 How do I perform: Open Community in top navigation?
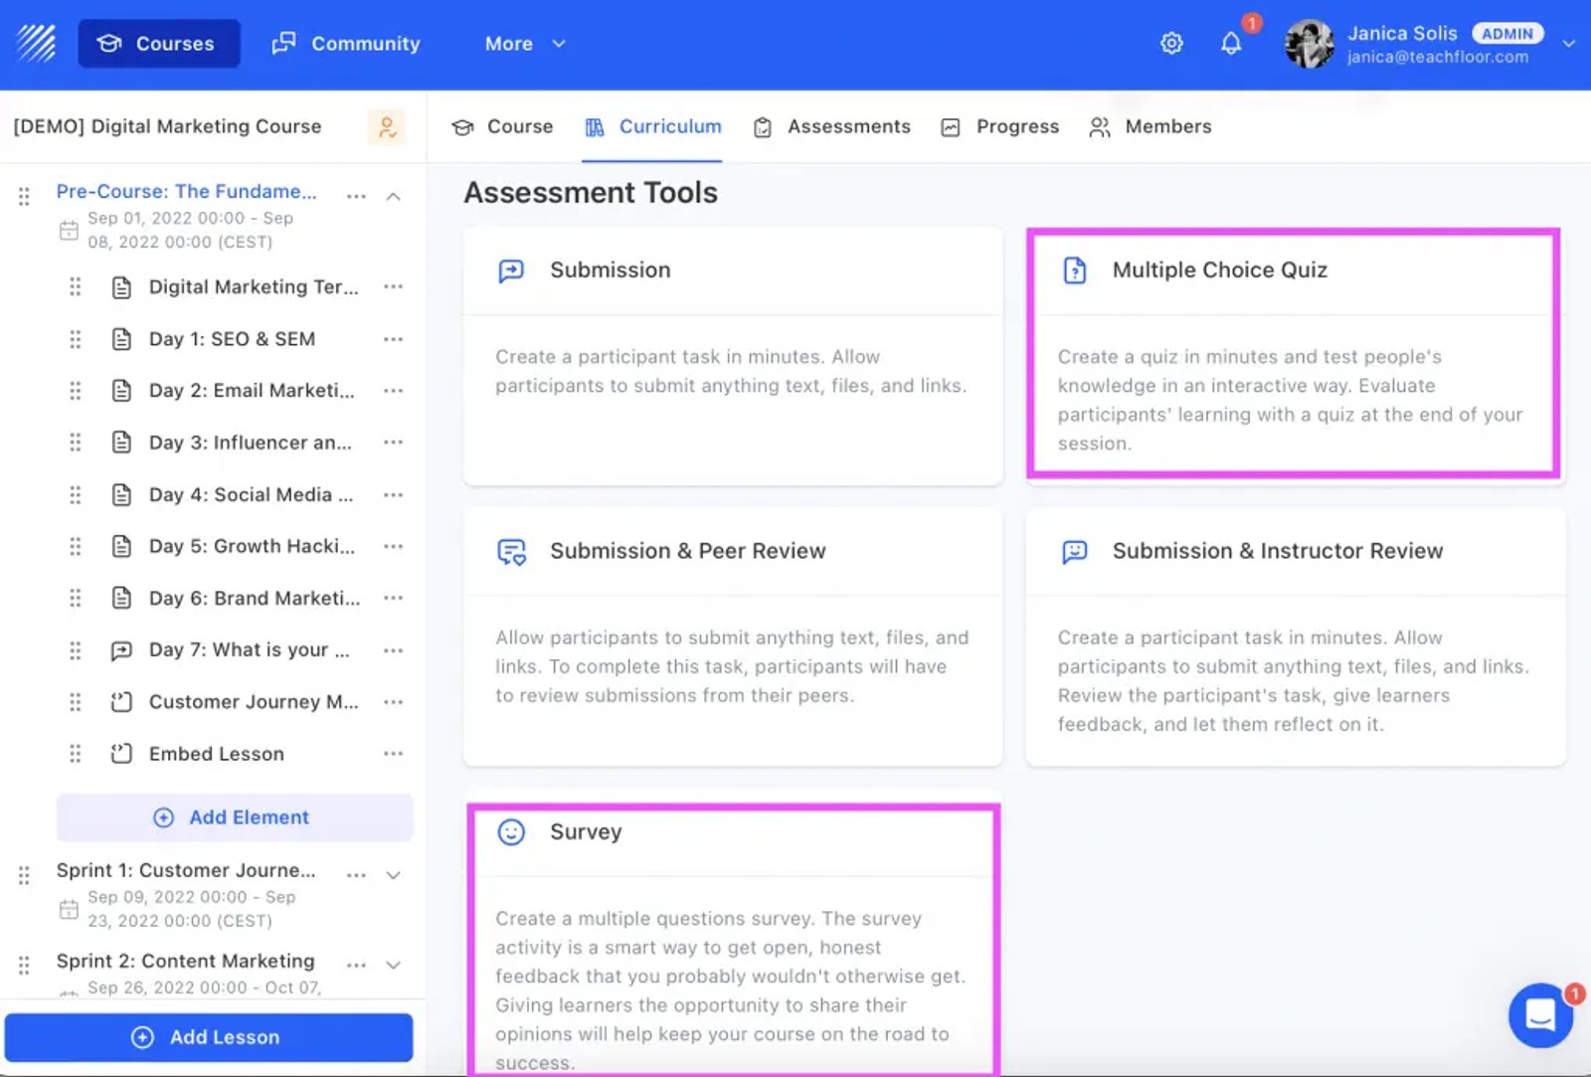tap(346, 44)
